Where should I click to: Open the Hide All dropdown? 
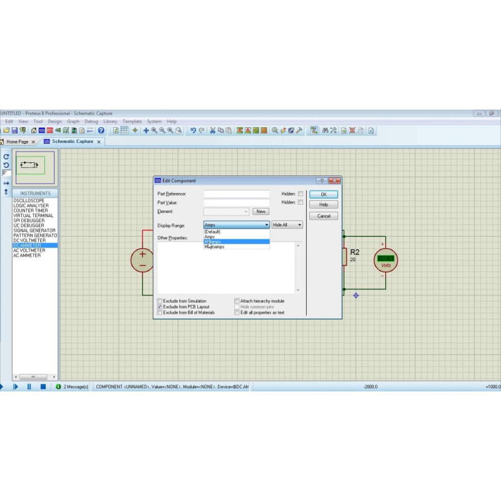coord(287,225)
